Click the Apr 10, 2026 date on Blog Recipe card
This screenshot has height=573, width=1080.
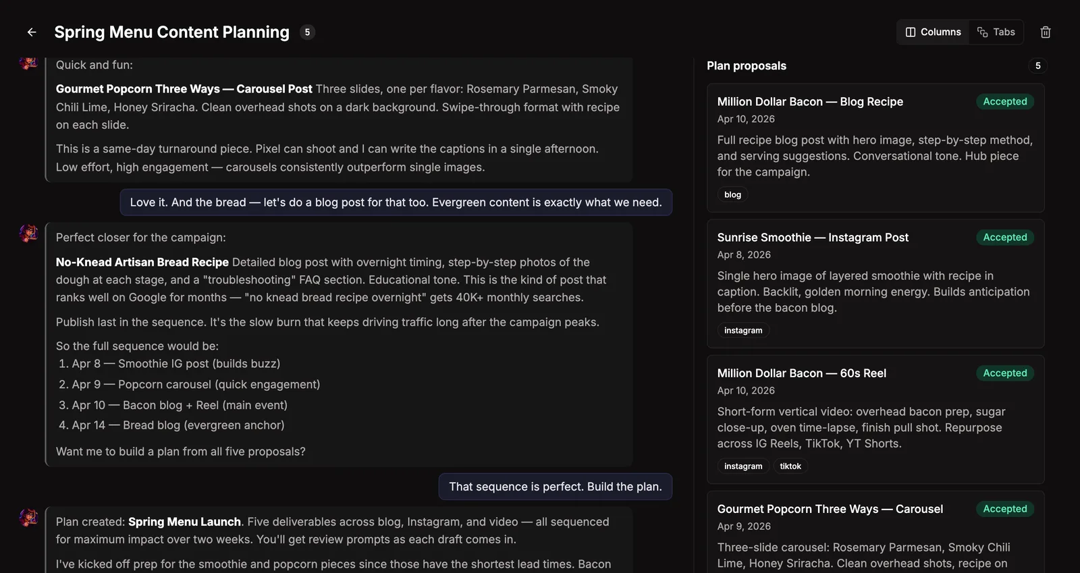coord(746,119)
